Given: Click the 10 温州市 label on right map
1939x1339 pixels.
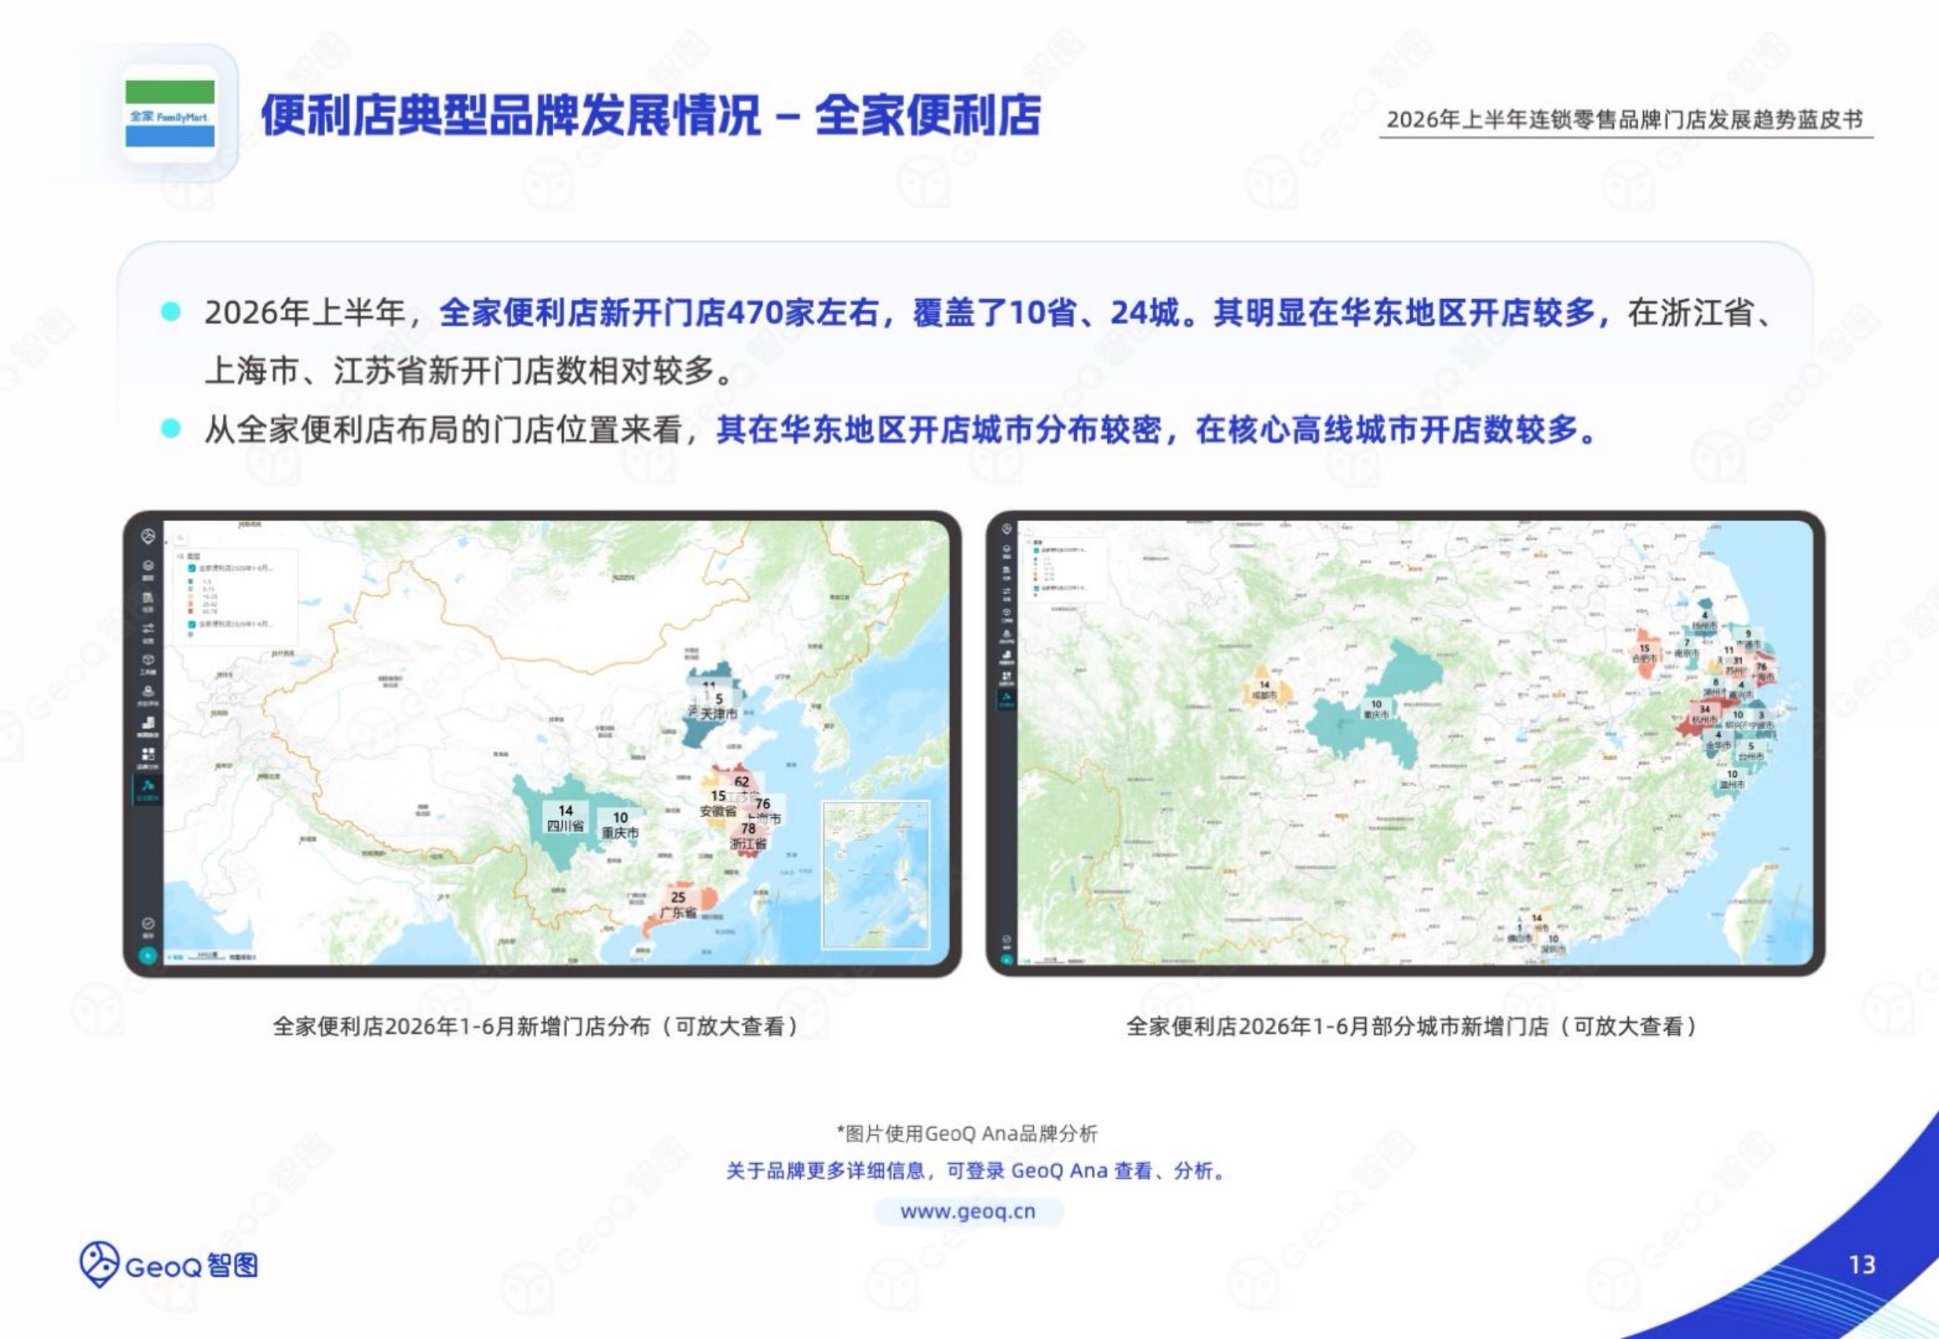Looking at the screenshot, I should (x=1732, y=779).
